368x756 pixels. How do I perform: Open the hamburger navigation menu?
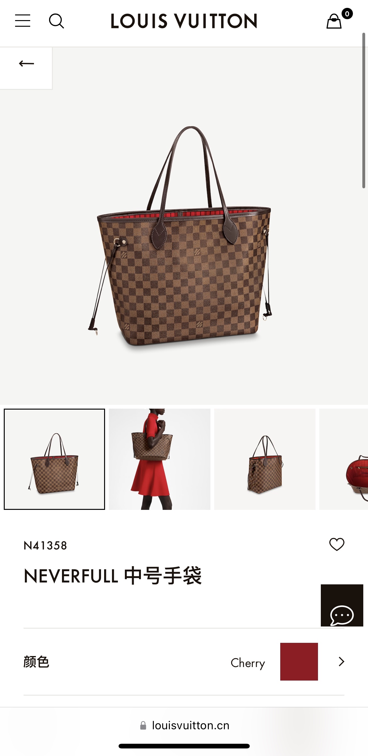23,21
